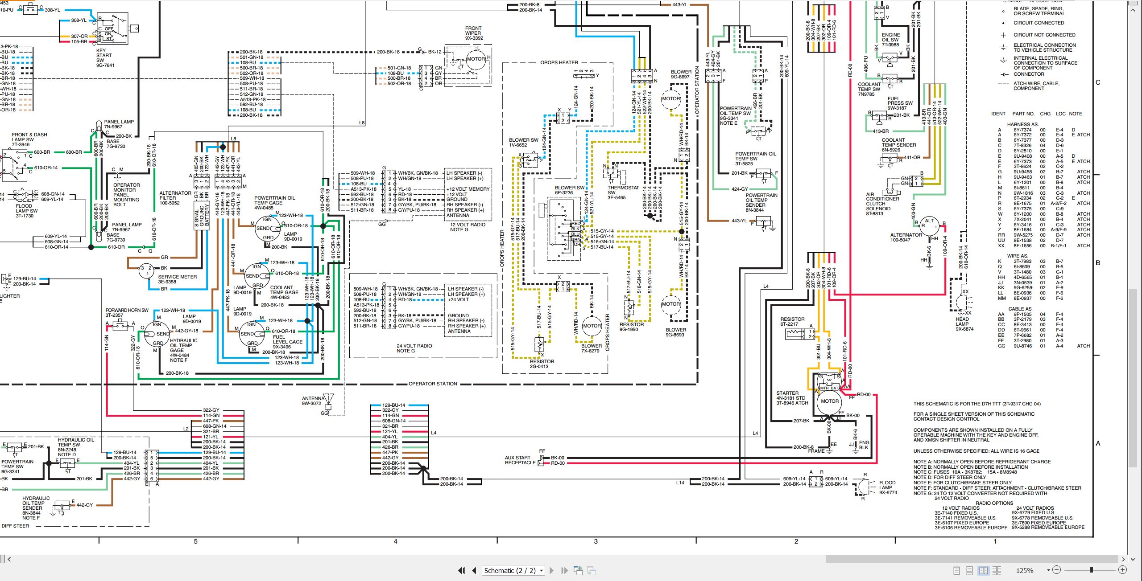Click the BLOWER SW 1V-6652 label
This screenshot has width=1142, height=581.
(524, 142)
